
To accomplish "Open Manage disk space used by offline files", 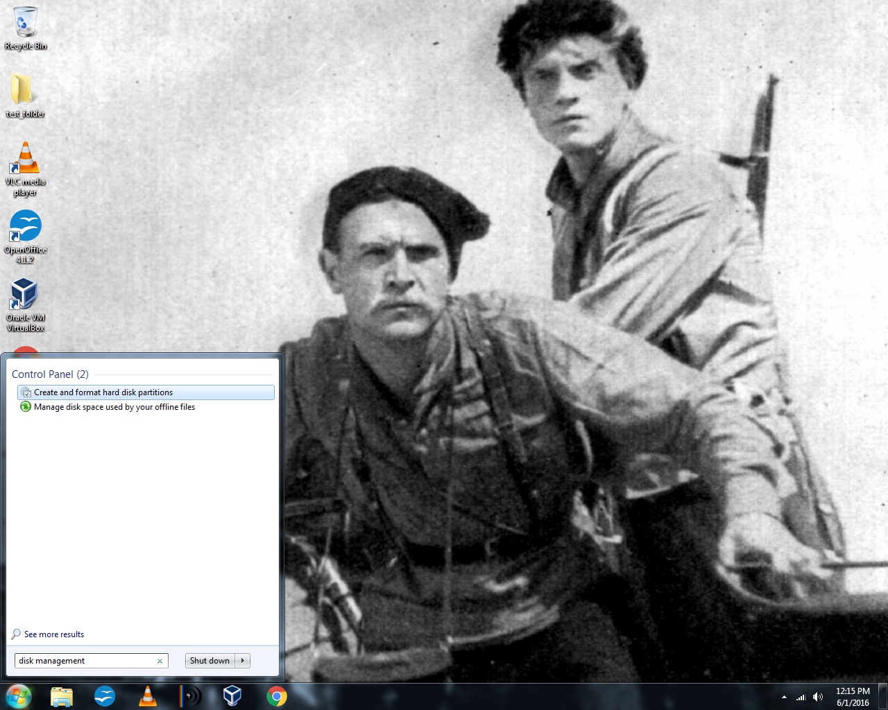I will click(x=146, y=407).
